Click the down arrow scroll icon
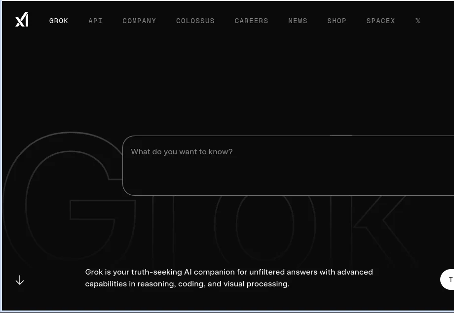This screenshot has width=454, height=313. point(20,280)
